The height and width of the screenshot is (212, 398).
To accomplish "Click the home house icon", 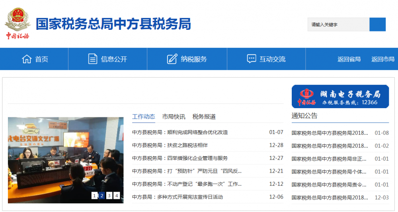I will [x=27, y=59].
